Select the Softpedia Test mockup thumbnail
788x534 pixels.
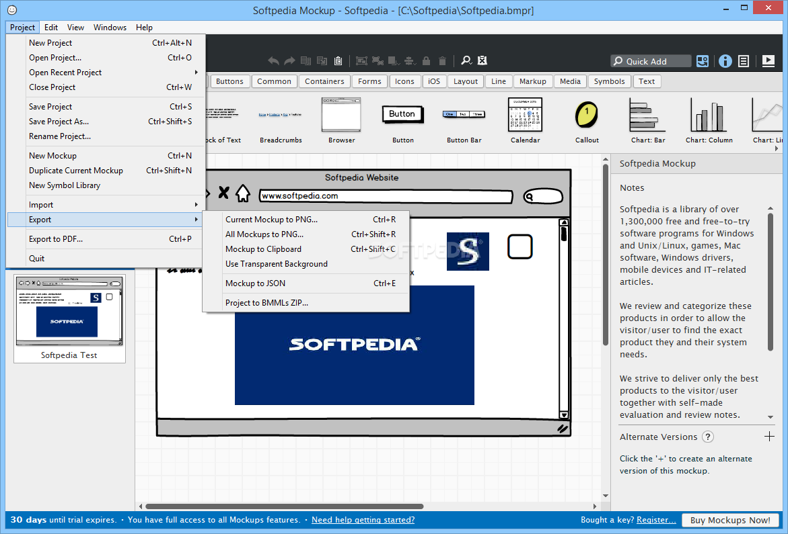69,318
